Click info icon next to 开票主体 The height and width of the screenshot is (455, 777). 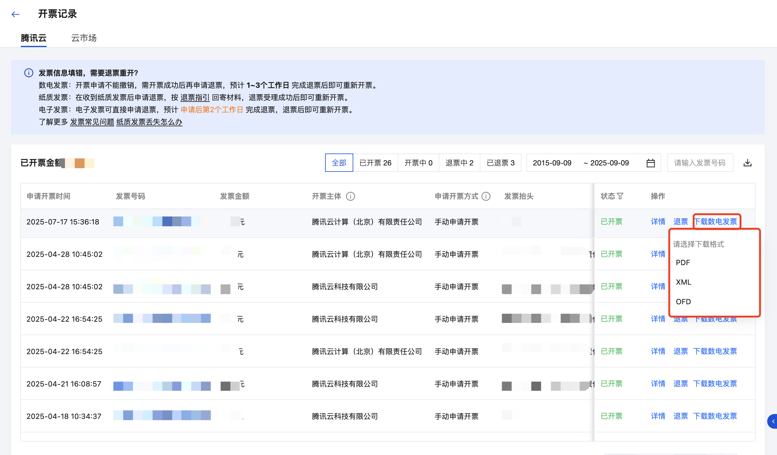(x=350, y=196)
